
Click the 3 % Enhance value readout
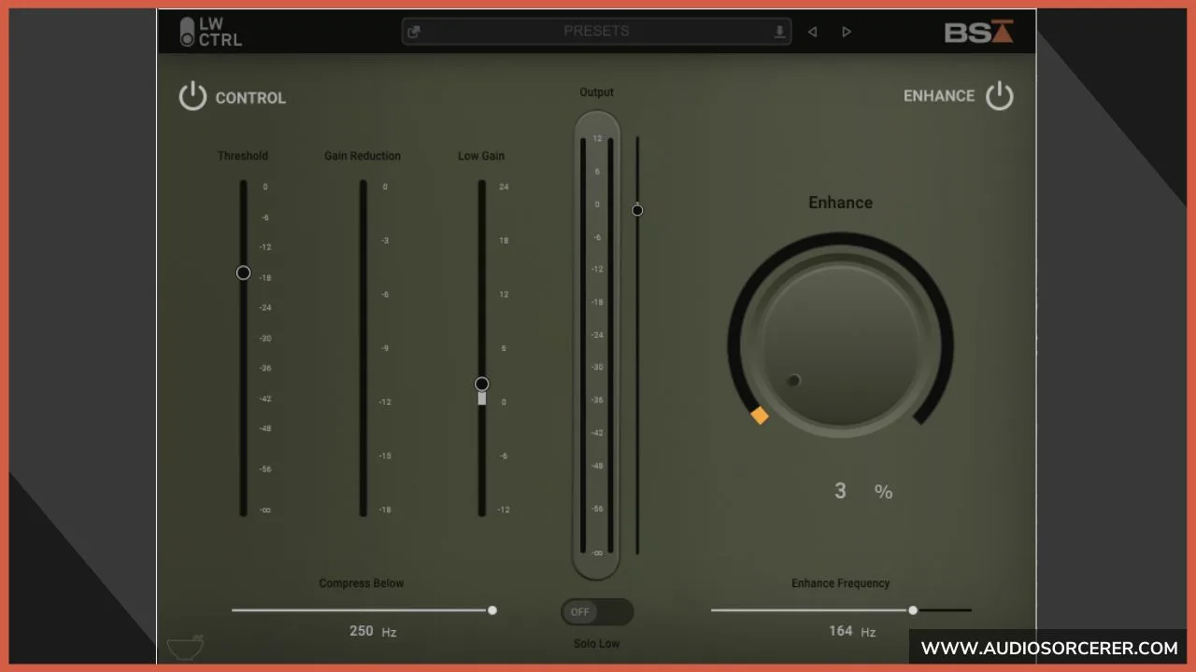[858, 490]
